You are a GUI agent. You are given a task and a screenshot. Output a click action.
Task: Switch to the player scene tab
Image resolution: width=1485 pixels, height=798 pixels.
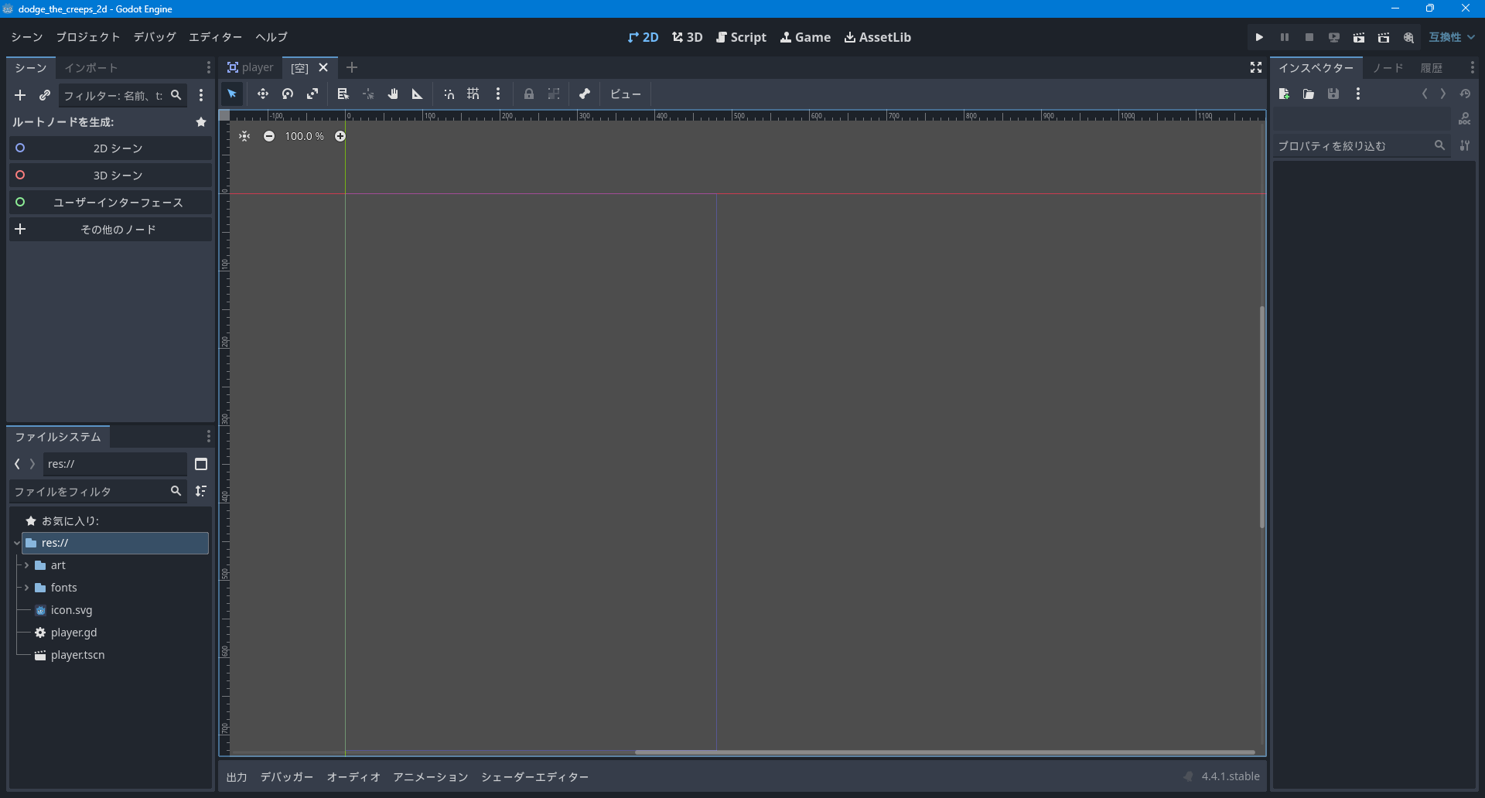[x=251, y=68]
